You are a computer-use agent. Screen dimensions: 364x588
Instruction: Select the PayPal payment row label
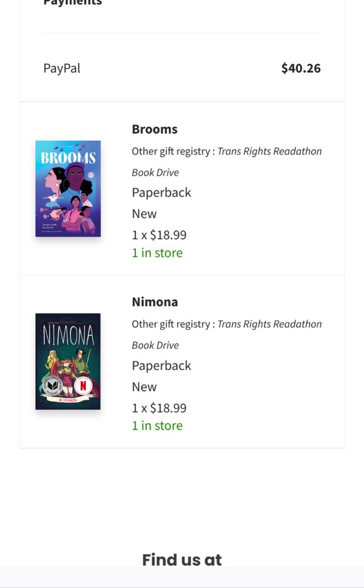point(62,68)
